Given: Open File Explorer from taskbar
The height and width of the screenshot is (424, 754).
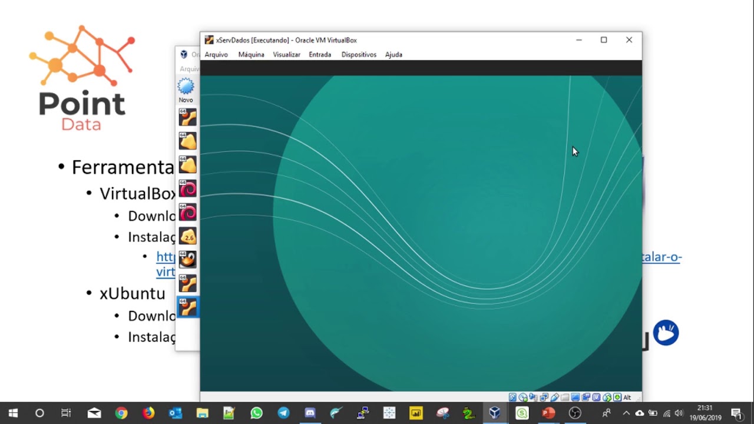Looking at the screenshot, I should [x=202, y=413].
